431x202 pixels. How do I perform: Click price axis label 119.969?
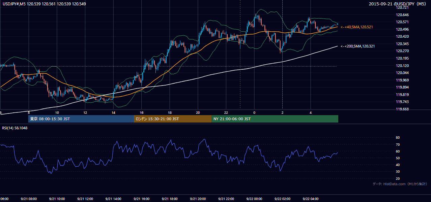coord(403,80)
